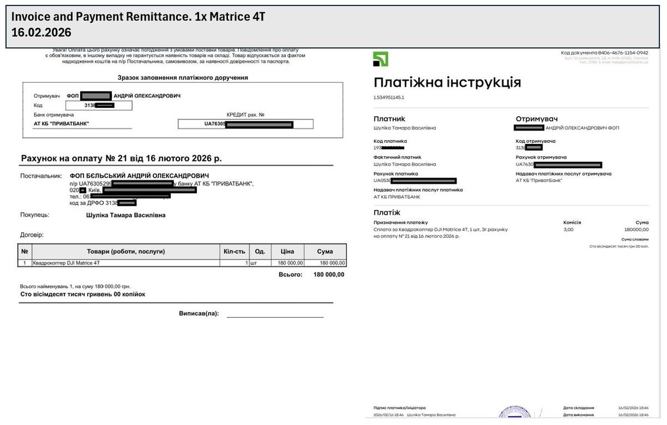Screen dimensions: 667x425
Task: Click the 'Банк отримувача' label
Action: pyautogui.click(x=54, y=114)
